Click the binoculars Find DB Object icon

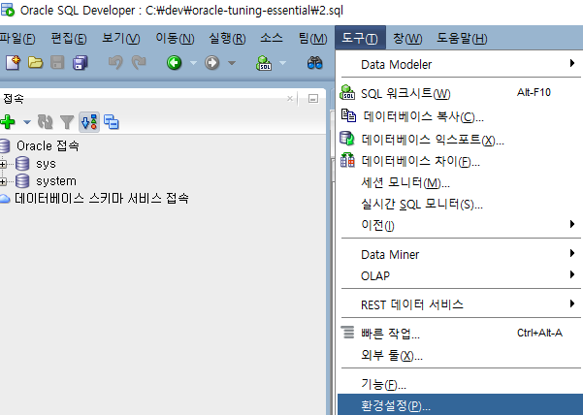314,63
